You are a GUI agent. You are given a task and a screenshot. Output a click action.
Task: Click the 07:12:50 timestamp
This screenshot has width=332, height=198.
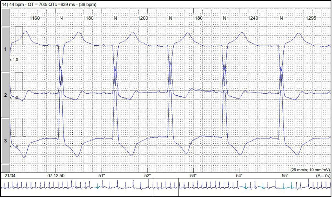(x=56, y=176)
